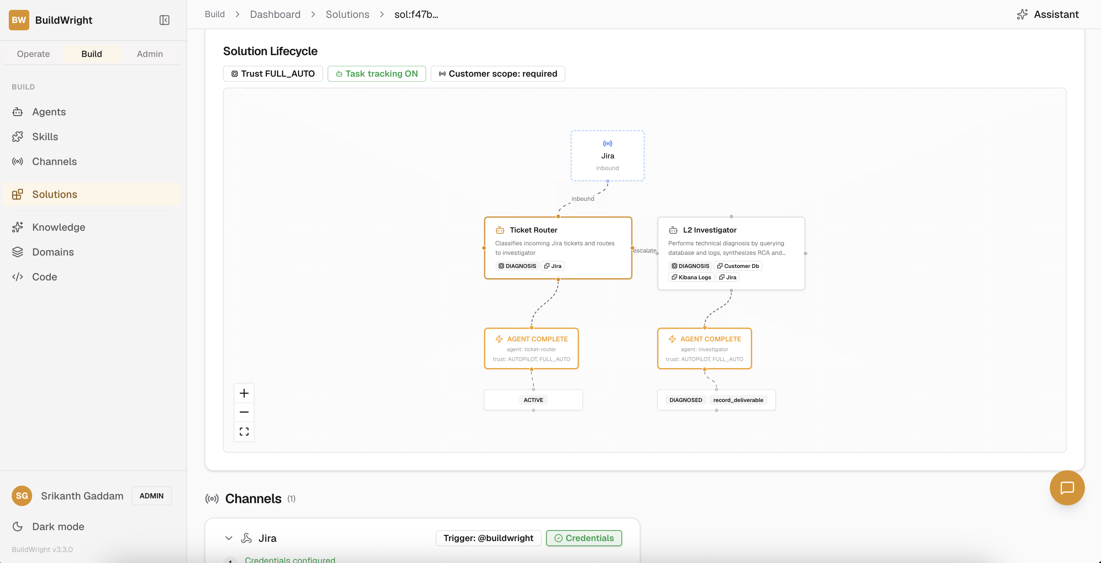
Task: Click the Task tracking ON badge
Action: 377,73
